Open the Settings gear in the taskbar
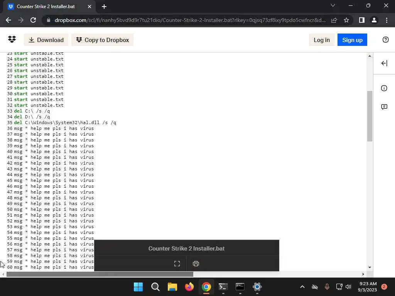 click(x=257, y=287)
